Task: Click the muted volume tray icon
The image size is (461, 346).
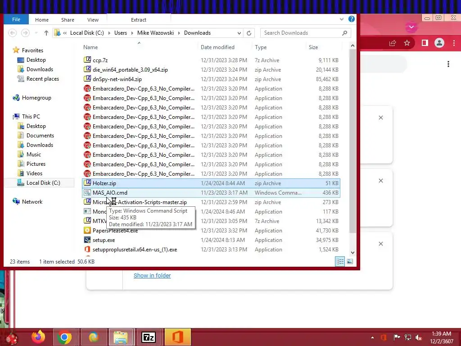Action: click(x=418, y=337)
